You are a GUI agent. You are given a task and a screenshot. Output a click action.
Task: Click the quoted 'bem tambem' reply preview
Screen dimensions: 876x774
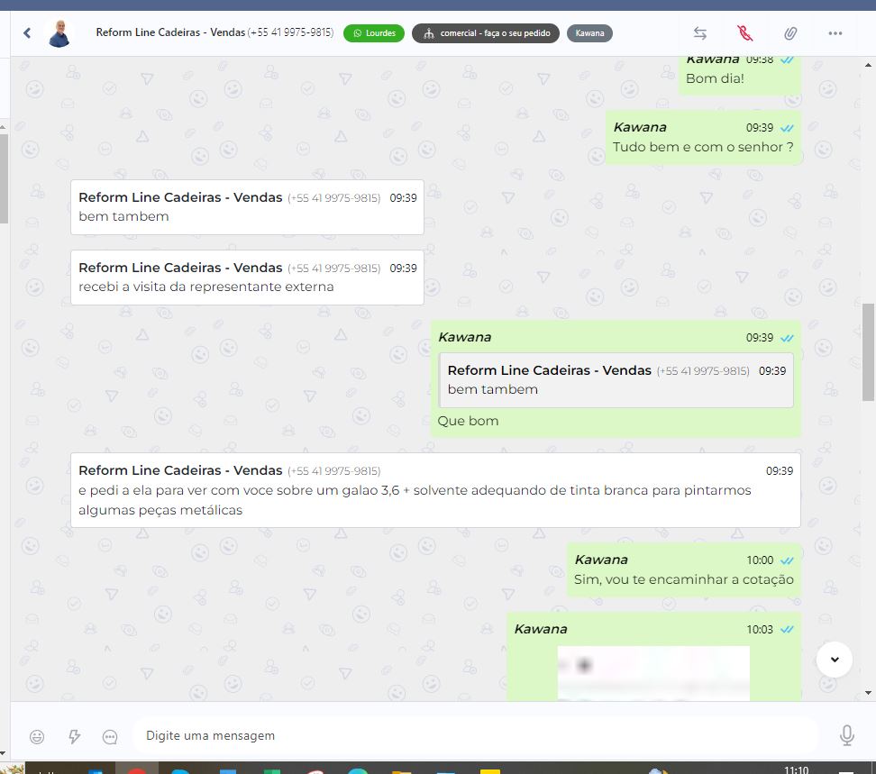click(x=616, y=380)
